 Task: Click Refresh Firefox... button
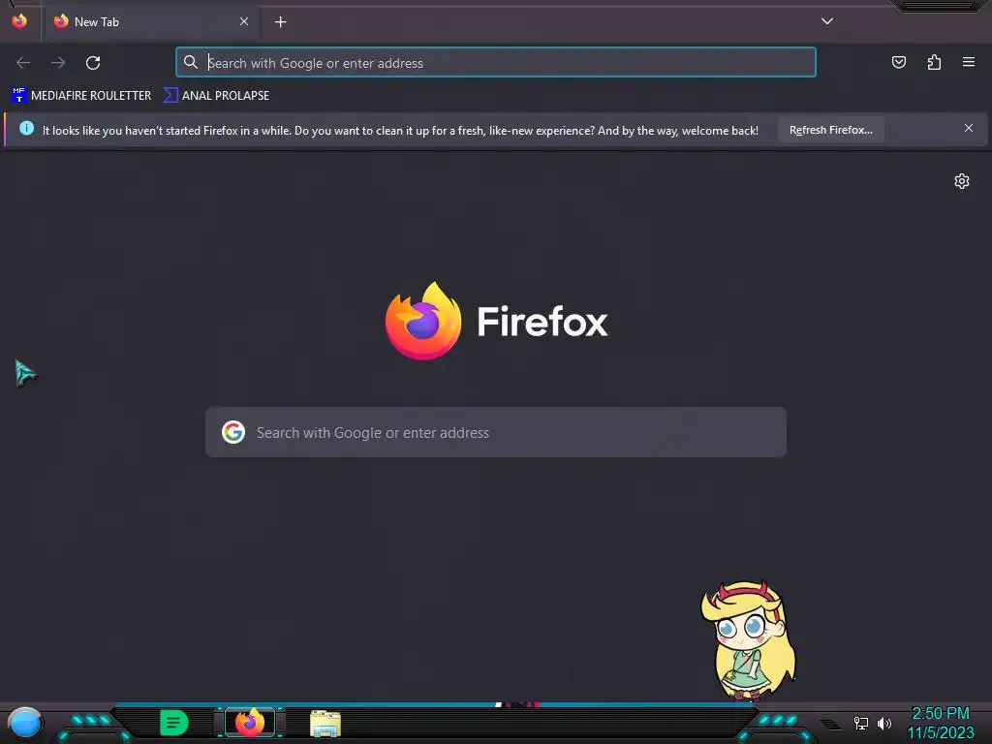[830, 130]
